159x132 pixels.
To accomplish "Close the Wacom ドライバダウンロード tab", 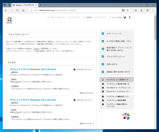I will (x=36, y=5).
